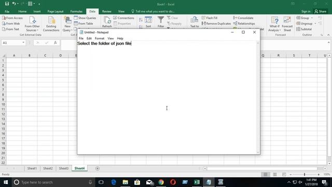Click the New Sheet plus button
Screen dimensions: 332x187
coord(98,168)
